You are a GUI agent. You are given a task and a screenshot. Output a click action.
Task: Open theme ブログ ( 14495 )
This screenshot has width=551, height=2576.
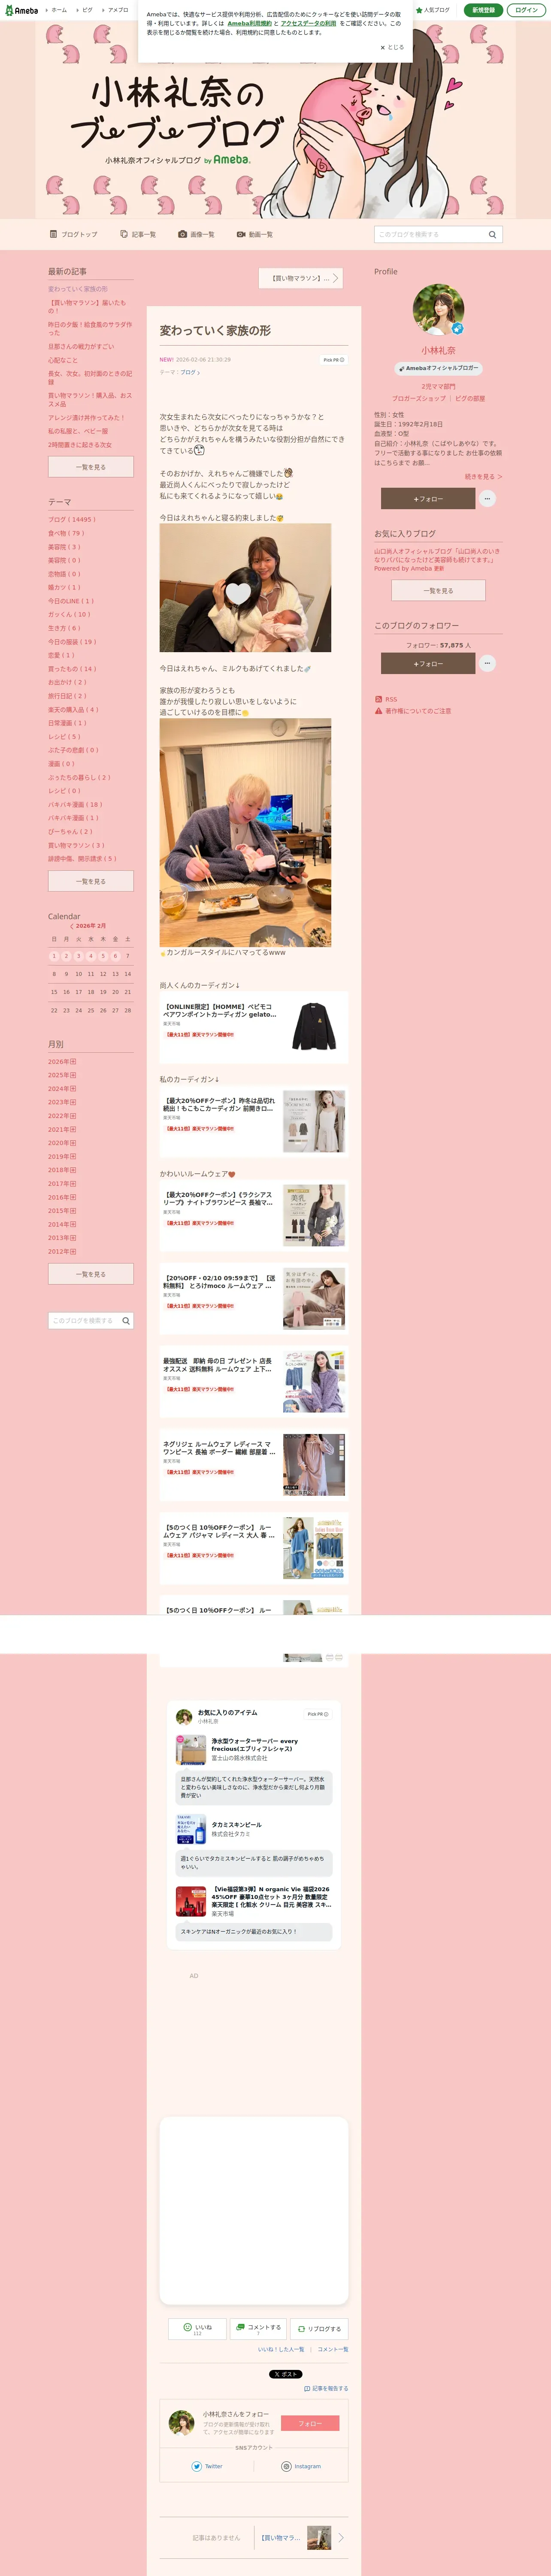click(72, 519)
